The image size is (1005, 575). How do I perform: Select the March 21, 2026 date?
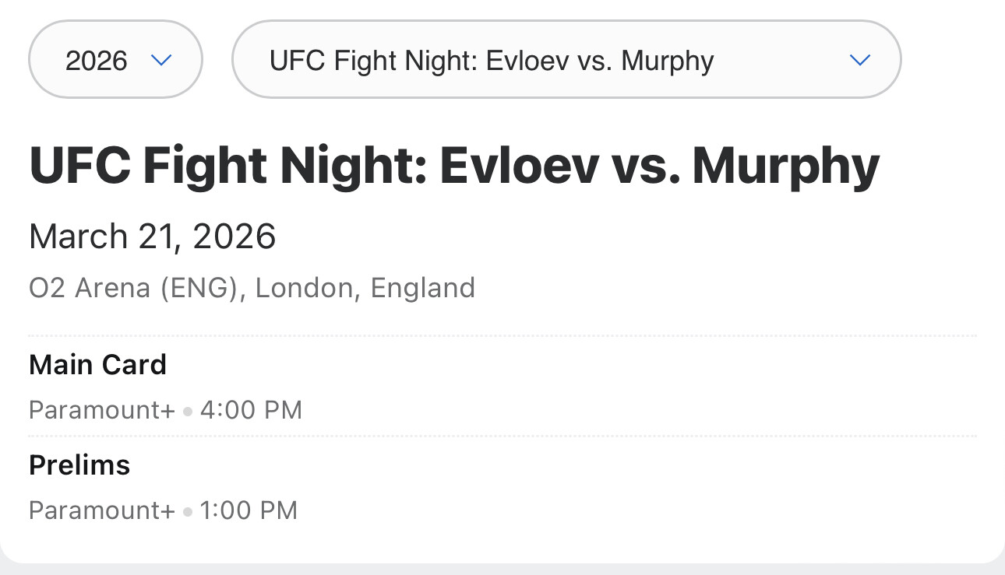153,237
